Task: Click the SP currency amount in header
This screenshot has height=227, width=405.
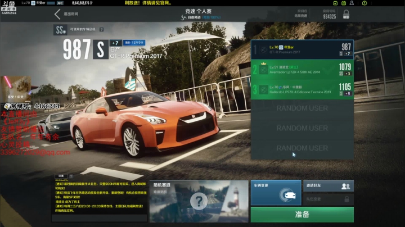Action: [82, 3]
